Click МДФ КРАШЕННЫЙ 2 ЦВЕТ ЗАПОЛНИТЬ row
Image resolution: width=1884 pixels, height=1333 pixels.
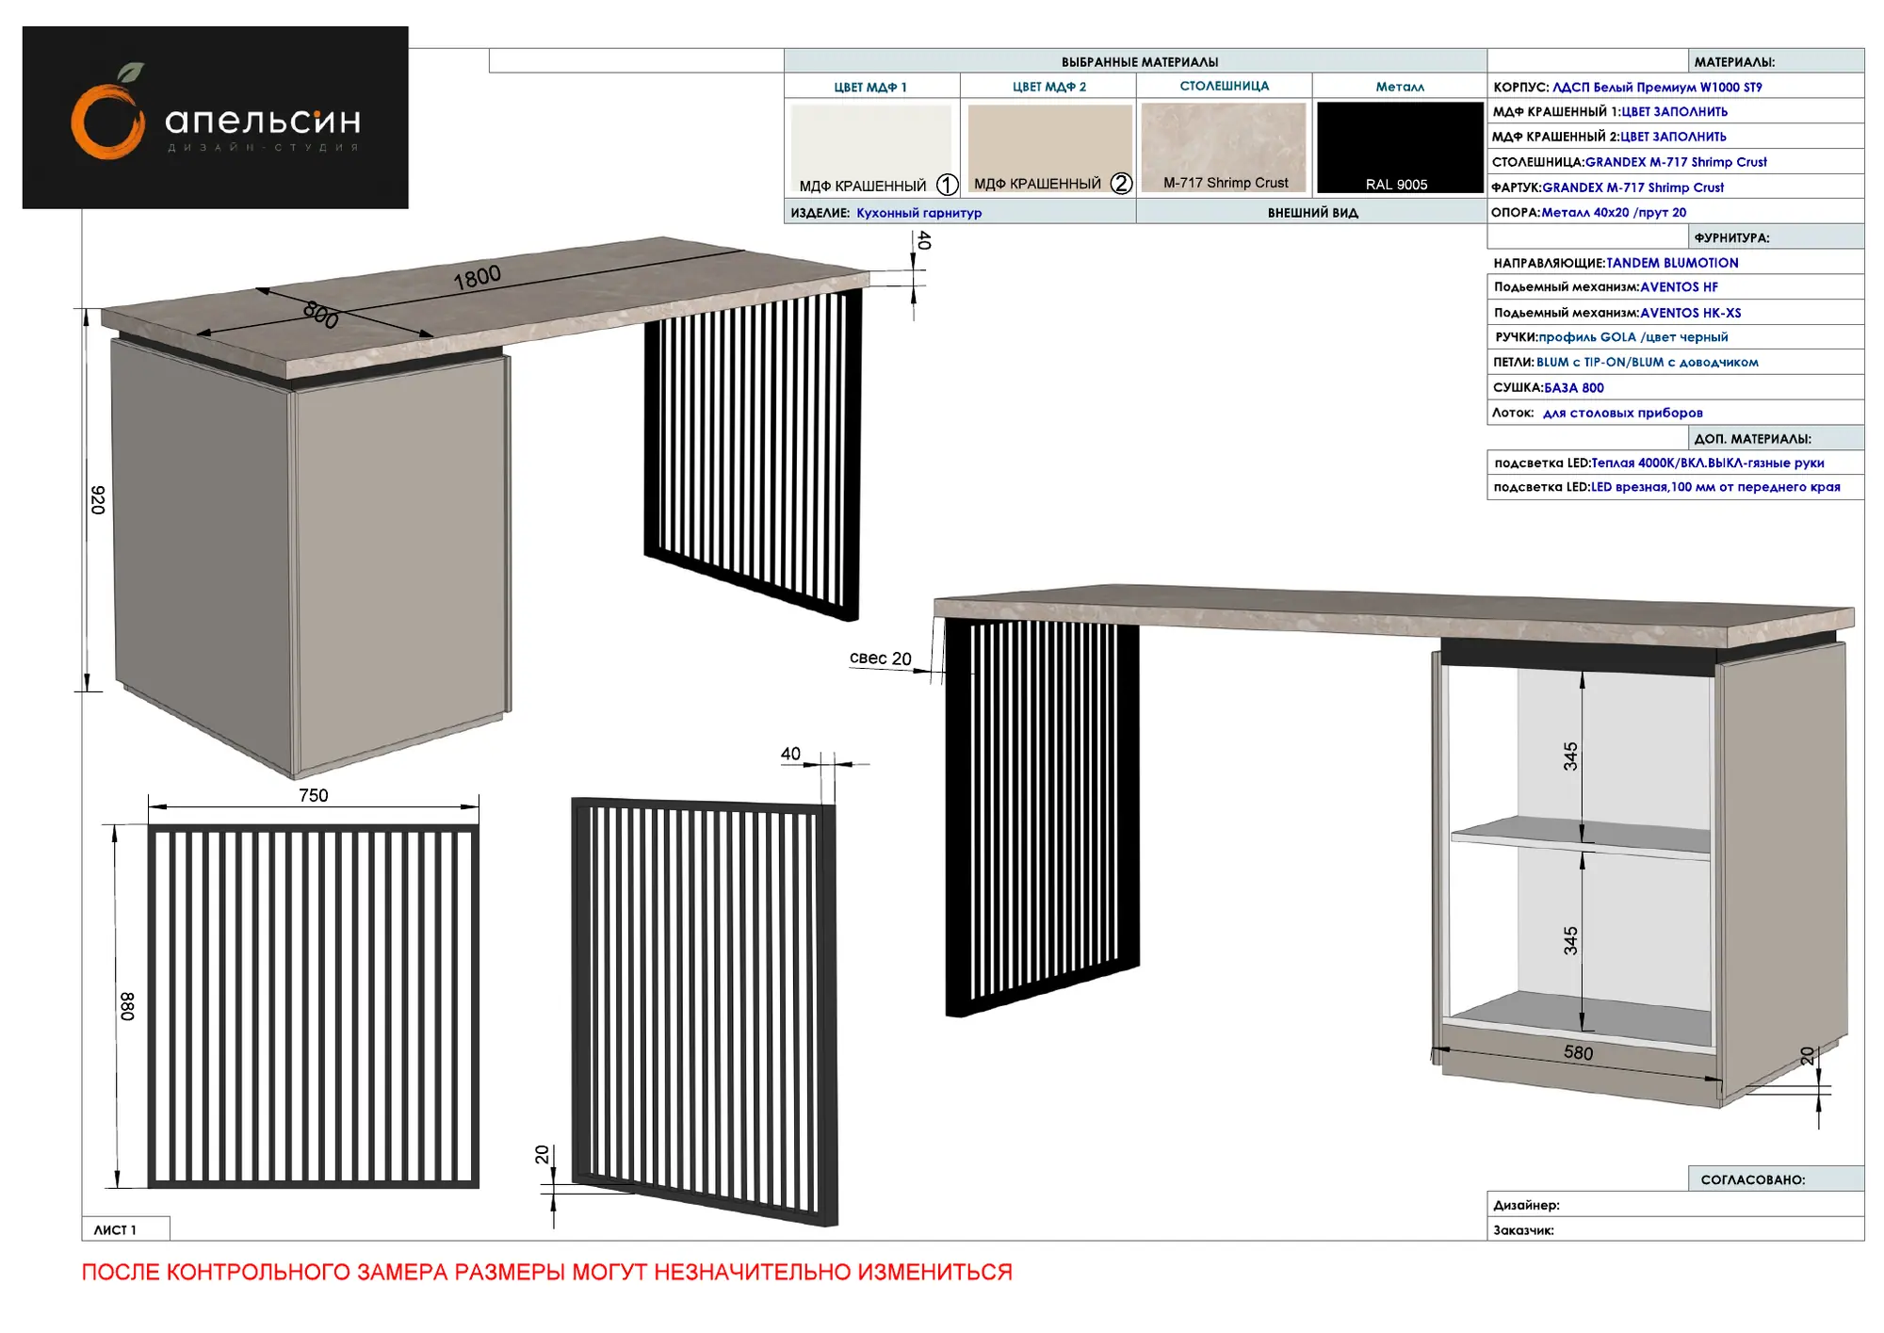1675,137
